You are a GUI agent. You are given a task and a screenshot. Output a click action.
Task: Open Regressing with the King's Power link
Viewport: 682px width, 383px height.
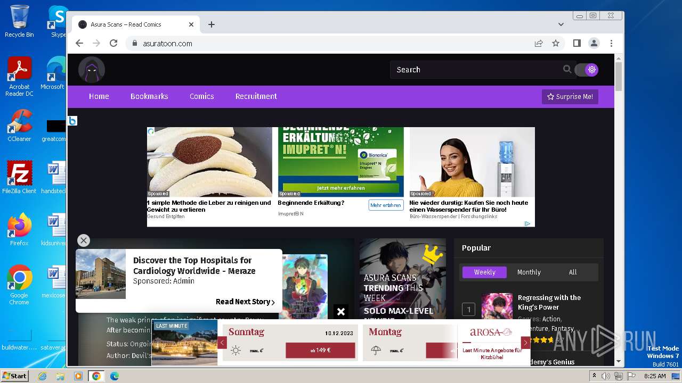[x=549, y=302]
